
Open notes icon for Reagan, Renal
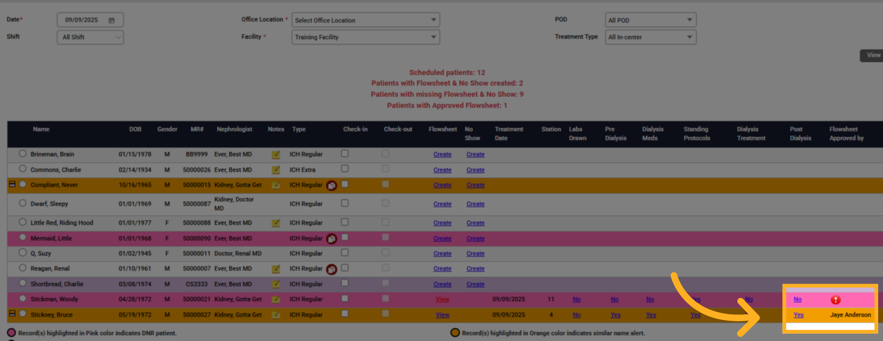click(276, 269)
